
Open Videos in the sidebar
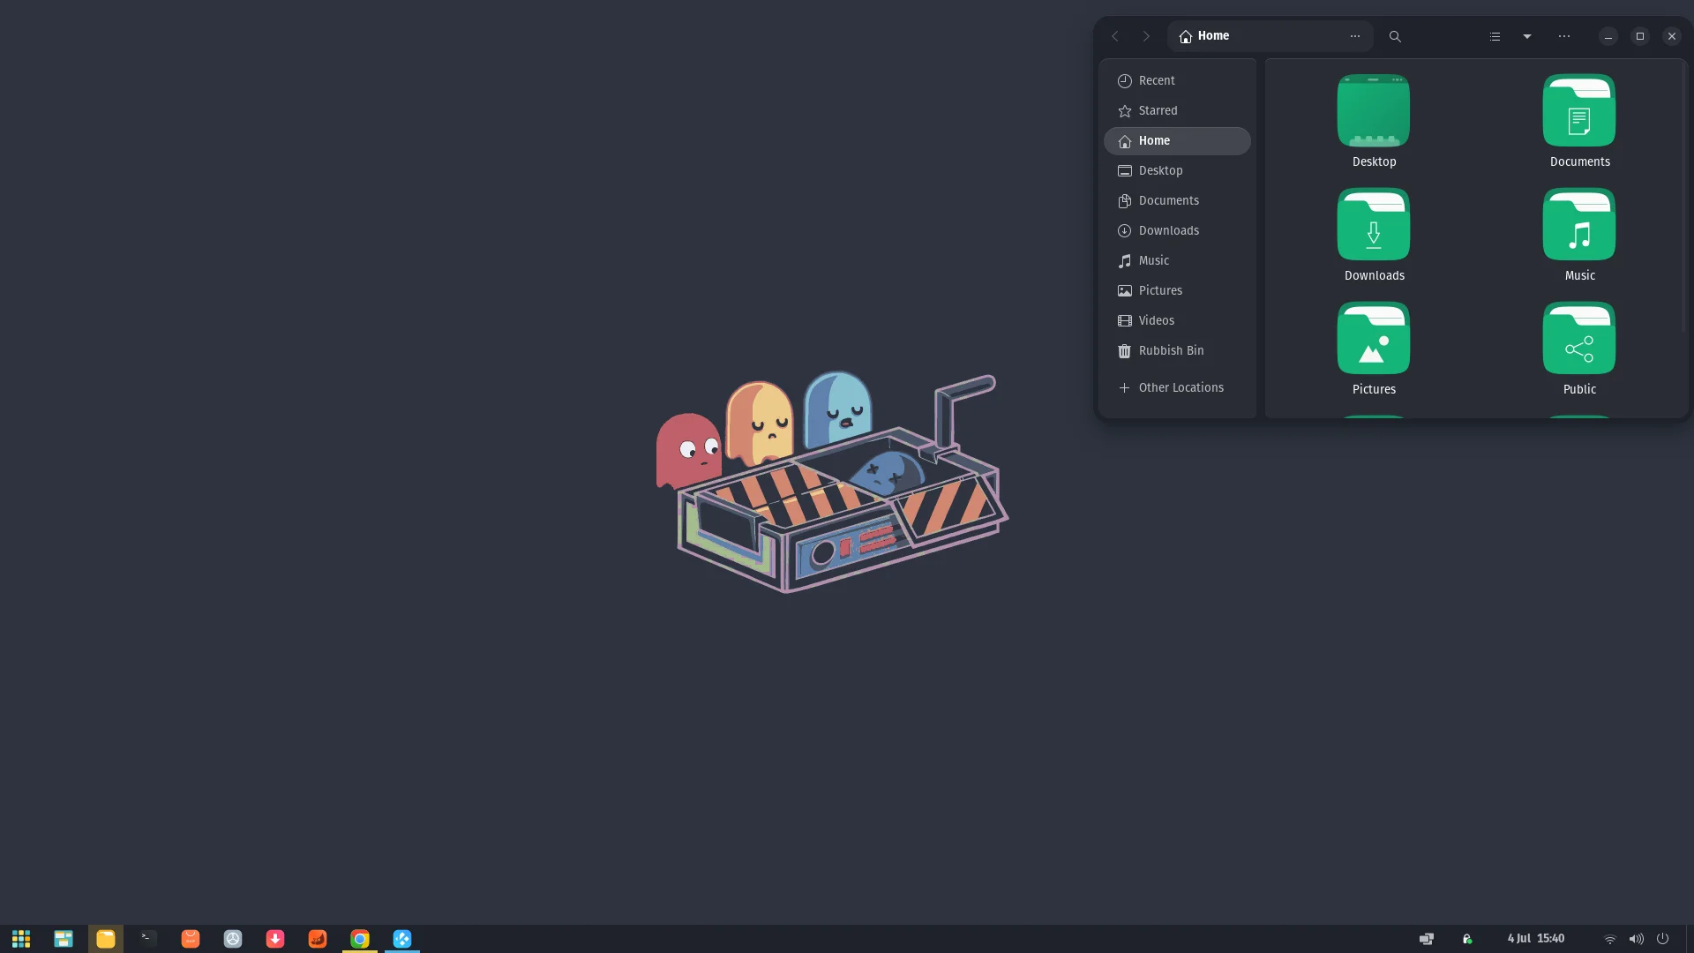pos(1177,320)
